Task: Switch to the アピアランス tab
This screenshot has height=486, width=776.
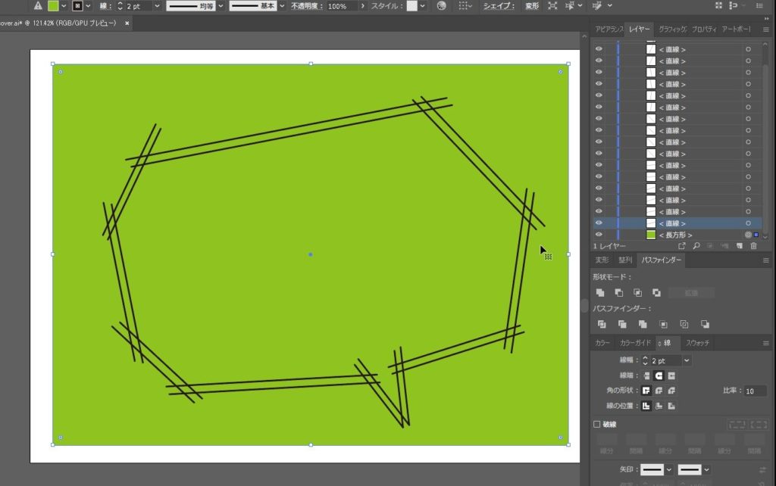Action: (x=609, y=29)
